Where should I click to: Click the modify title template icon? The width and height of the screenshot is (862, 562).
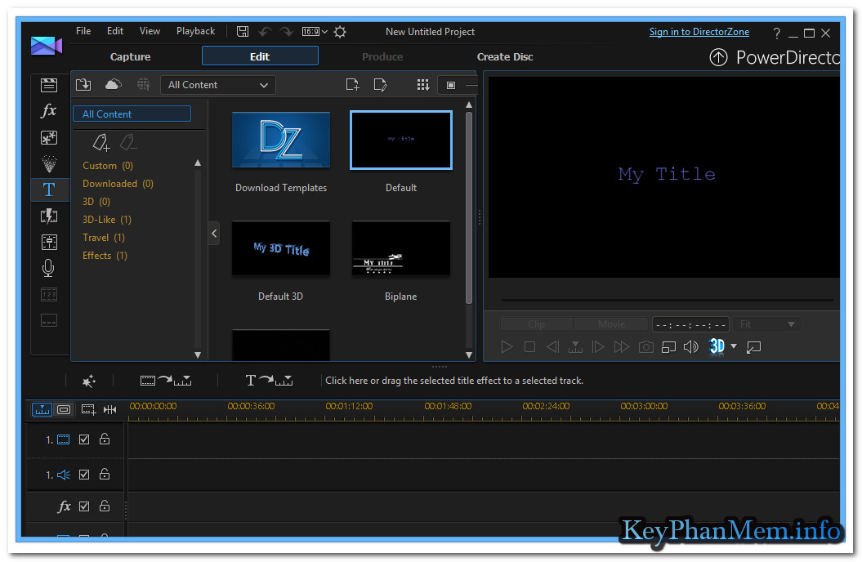click(x=380, y=85)
